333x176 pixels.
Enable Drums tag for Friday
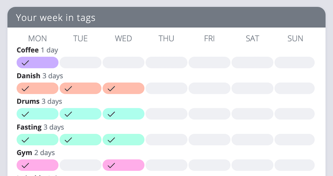tap(209, 114)
